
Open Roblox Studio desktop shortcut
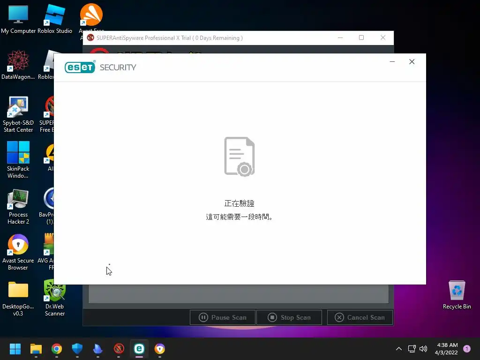click(55, 19)
